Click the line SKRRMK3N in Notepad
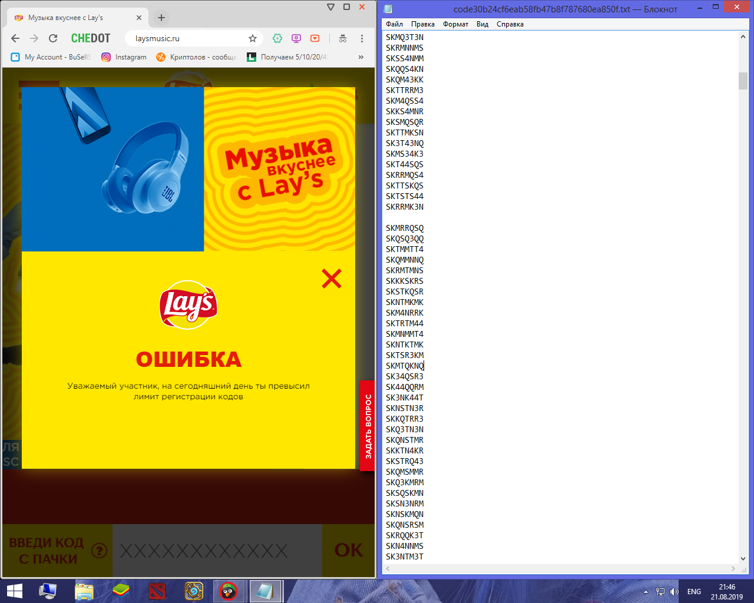Image resolution: width=754 pixels, height=603 pixels. [x=405, y=207]
